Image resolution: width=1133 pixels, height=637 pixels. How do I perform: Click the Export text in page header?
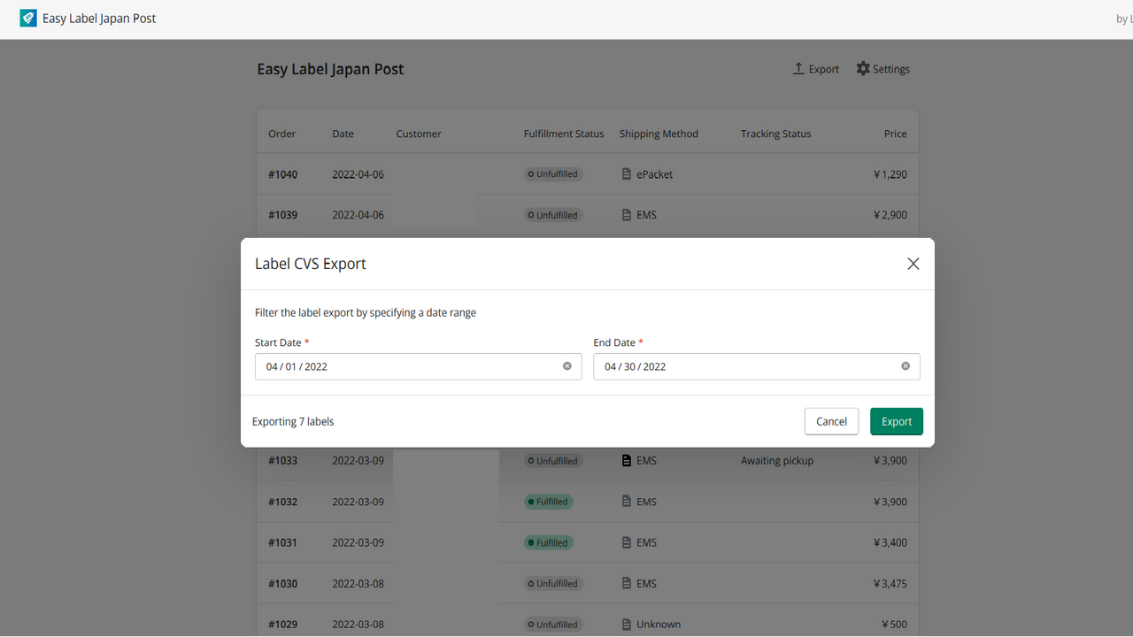tap(824, 69)
